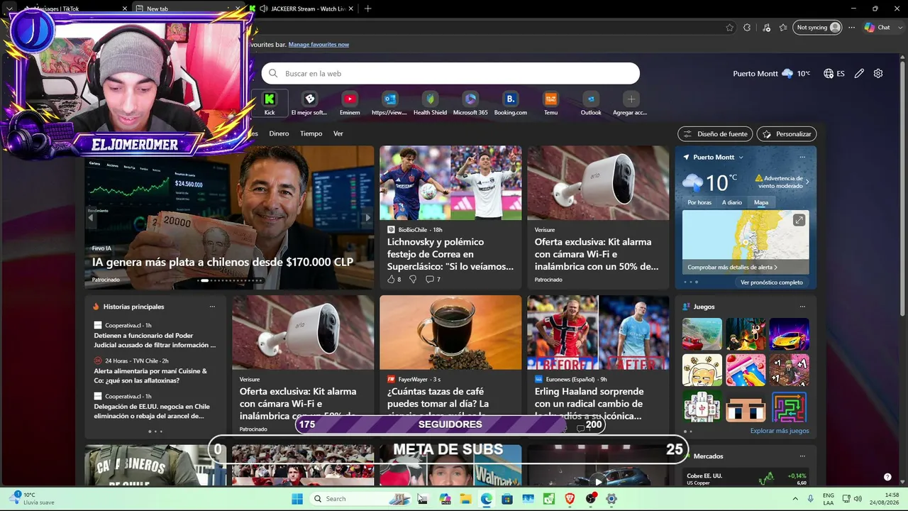
Task: Open OBS Studio from the taskbar
Action: [x=591, y=499]
